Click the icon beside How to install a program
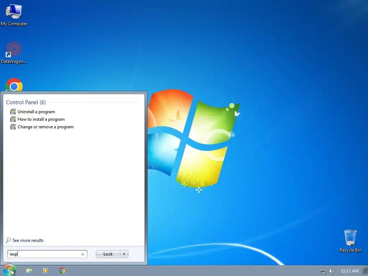The height and width of the screenshot is (276, 368). (13, 119)
